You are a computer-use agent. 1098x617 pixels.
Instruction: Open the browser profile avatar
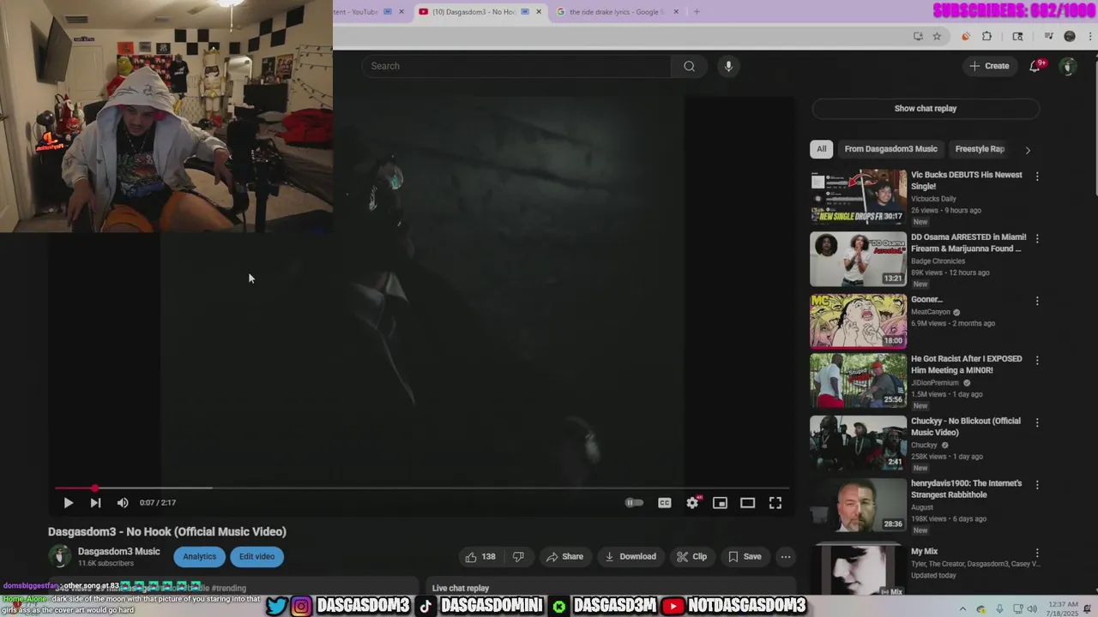coord(1070,36)
